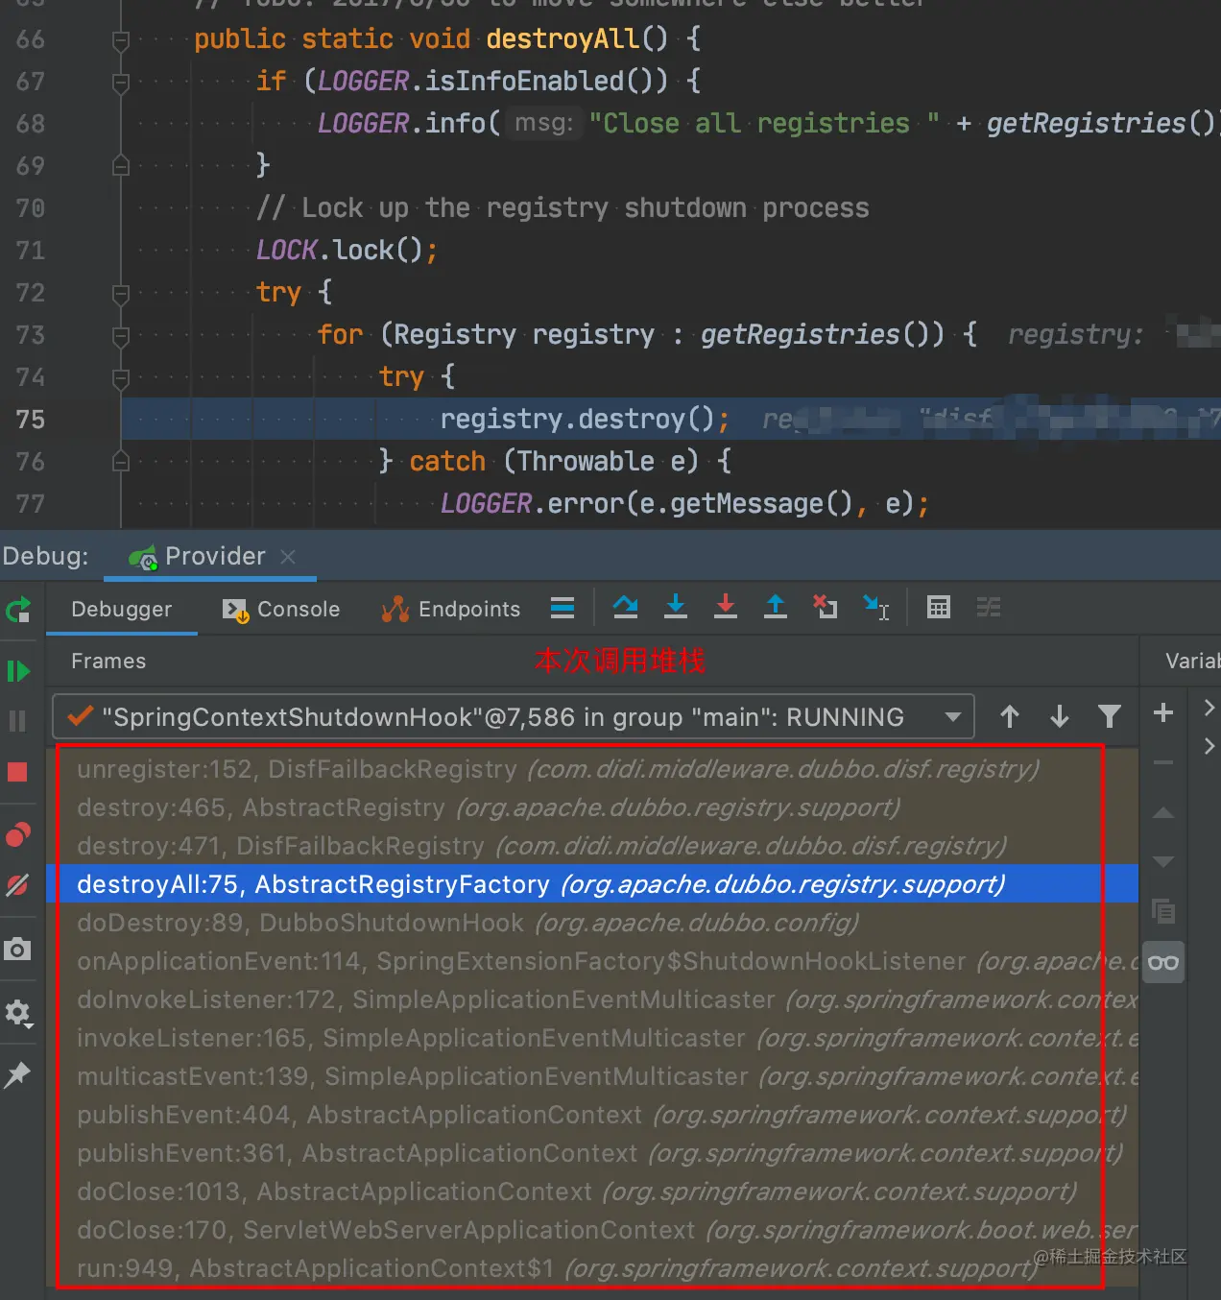Open the Endpoints tab
Screen dimensions: 1221x1300
451,610
